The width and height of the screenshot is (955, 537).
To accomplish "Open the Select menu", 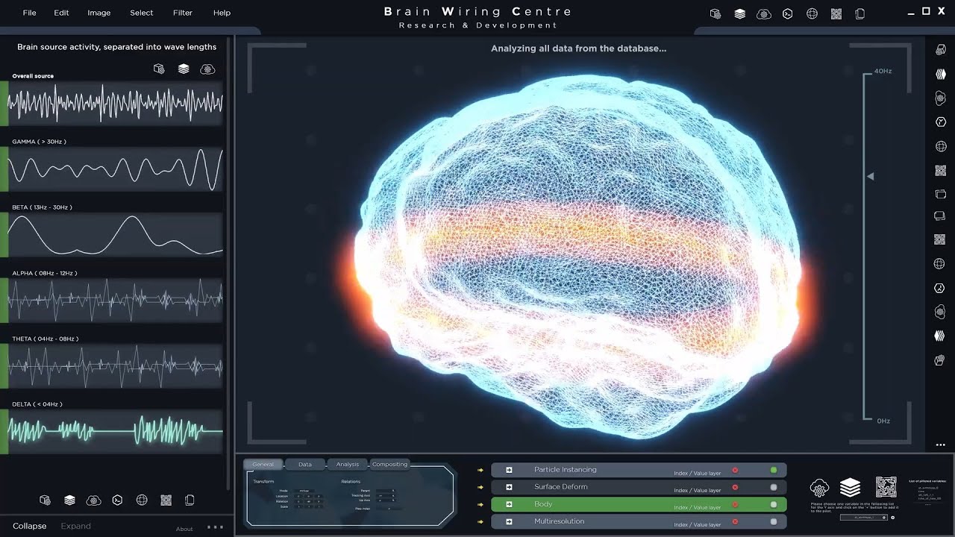I will 142,13.
